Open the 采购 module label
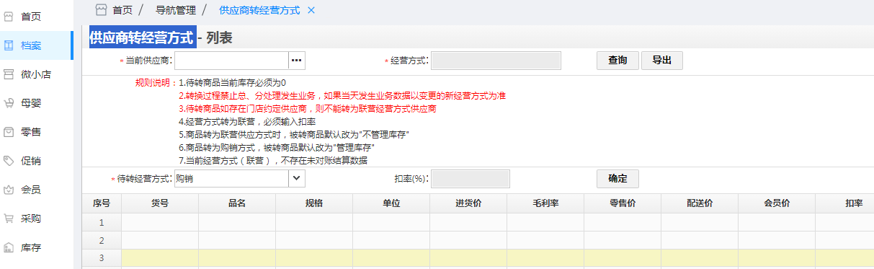 (30, 219)
